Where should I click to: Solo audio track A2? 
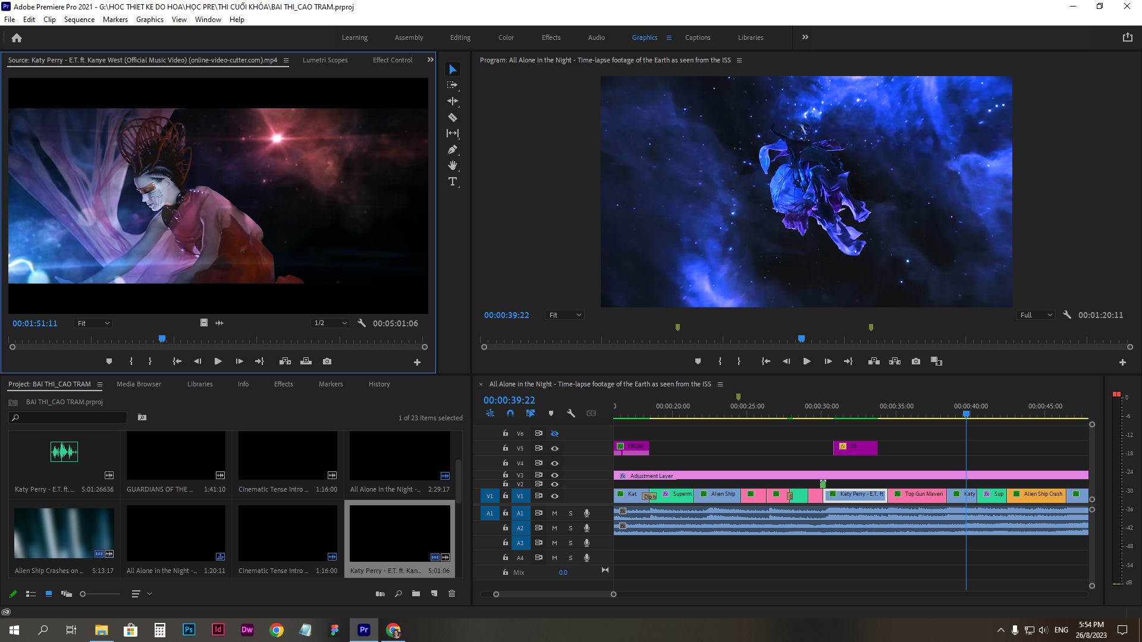(570, 528)
